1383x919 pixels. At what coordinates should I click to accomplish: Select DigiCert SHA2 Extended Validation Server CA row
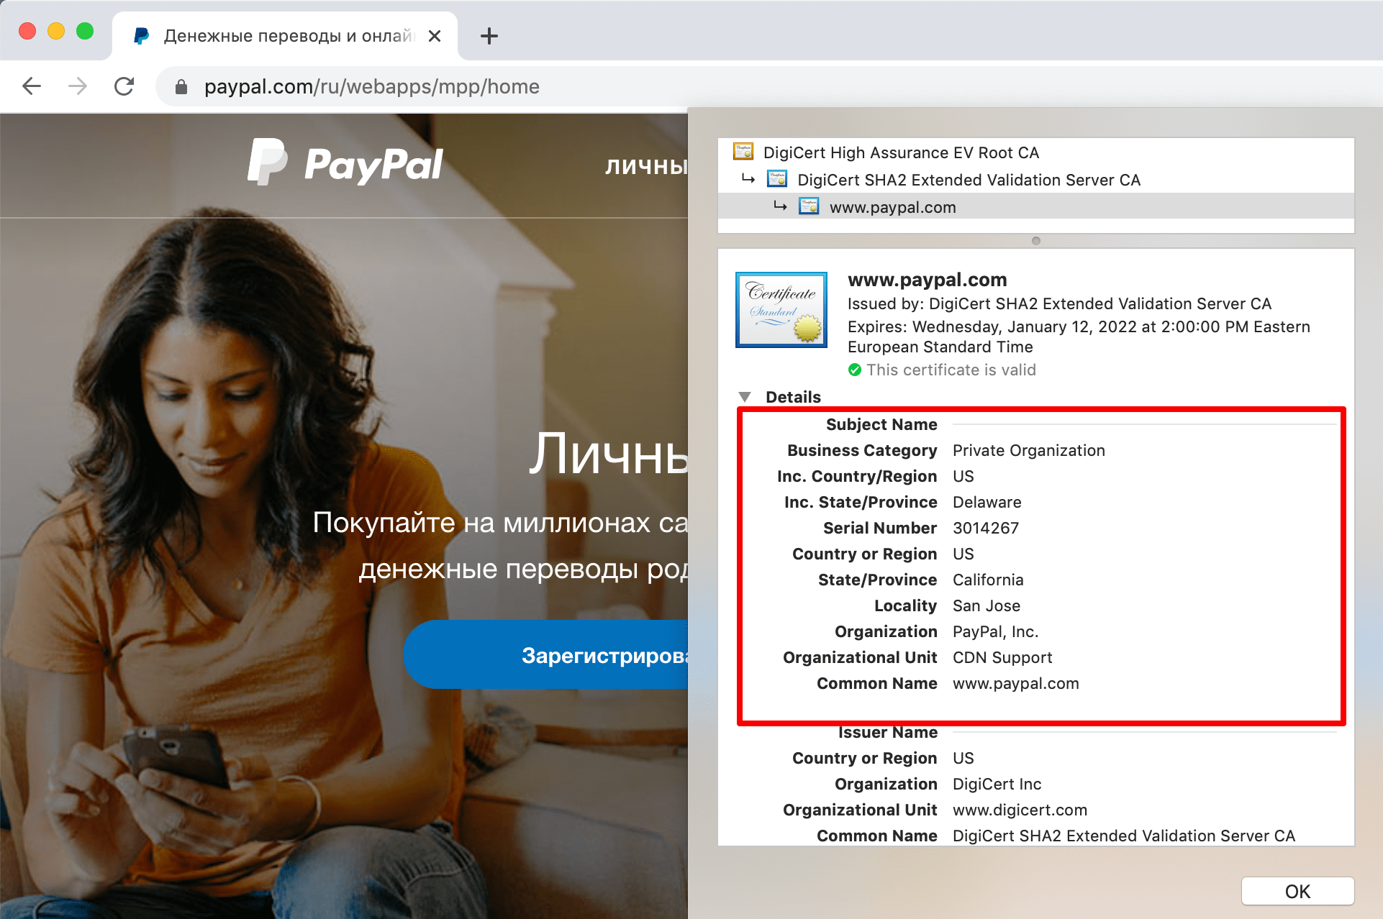tap(1036, 180)
